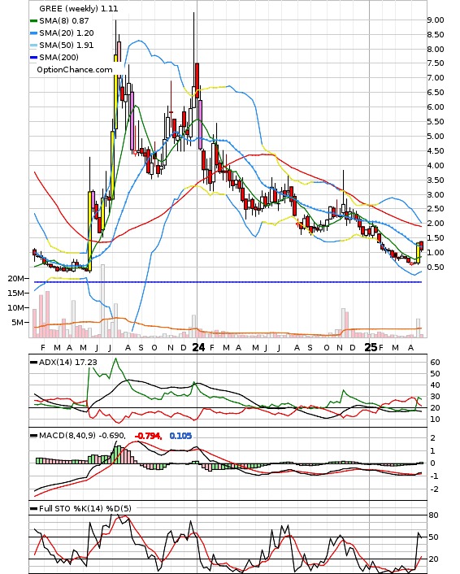Click the ADX(14) 17.23 indicator label
The image size is (460, 574).
68,362
